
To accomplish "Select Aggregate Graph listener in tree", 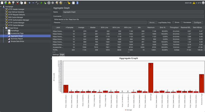I will 17,36.
